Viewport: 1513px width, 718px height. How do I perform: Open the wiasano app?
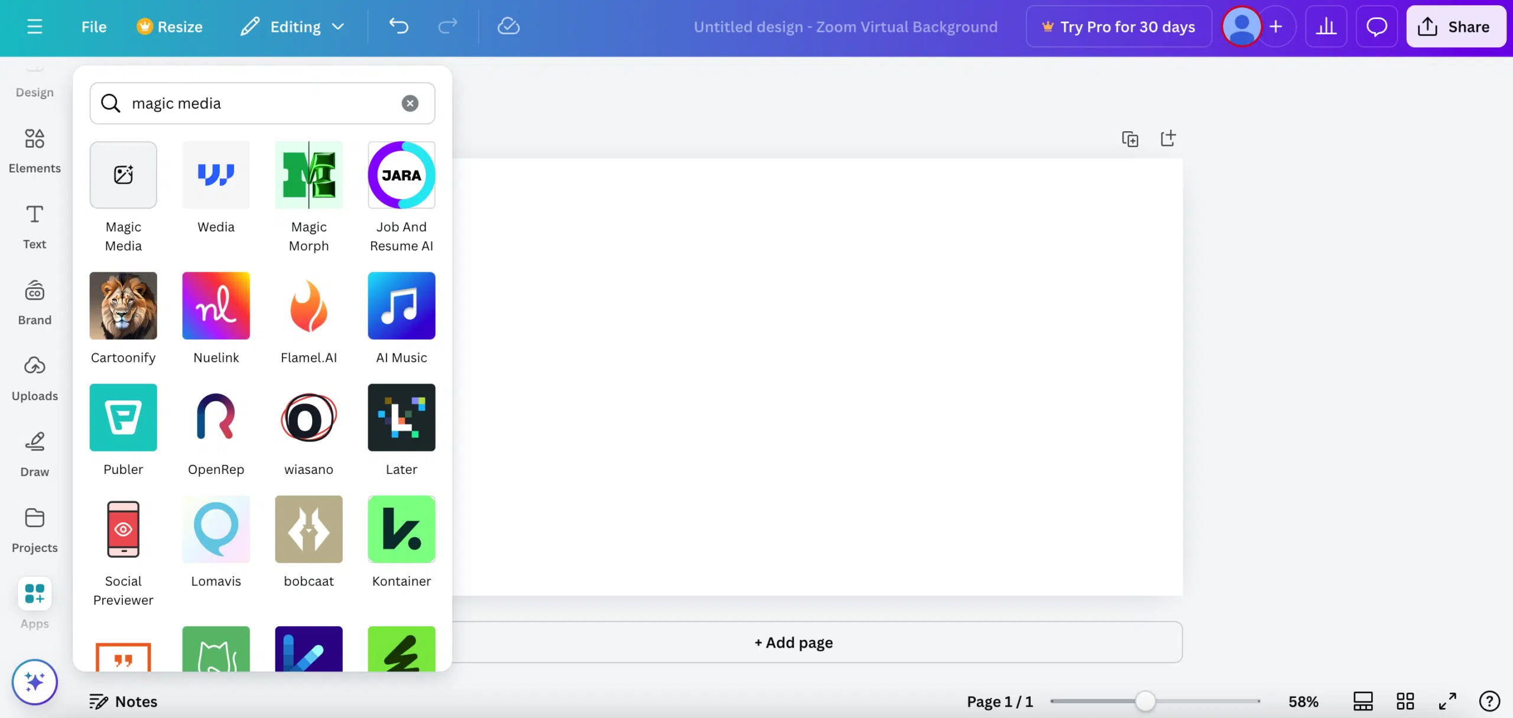tap(309, 430)
